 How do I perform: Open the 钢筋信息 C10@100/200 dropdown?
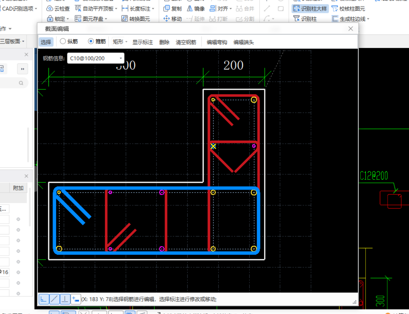(96, 58)
